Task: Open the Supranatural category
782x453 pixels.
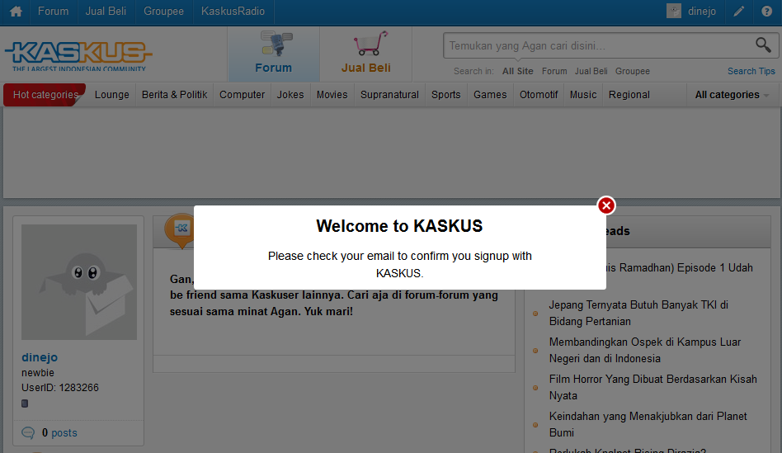Action: 389,95
